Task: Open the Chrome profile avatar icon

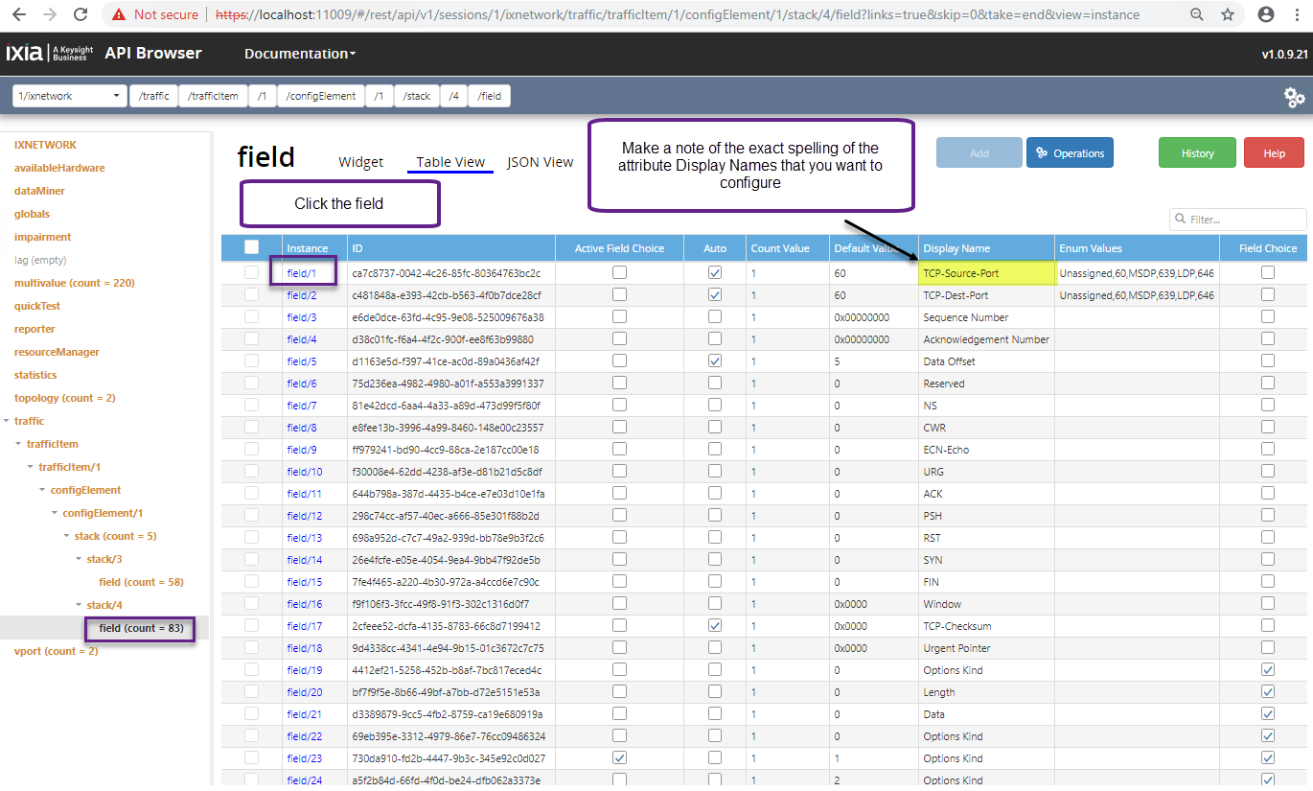Action: (x=1266, y=14)
